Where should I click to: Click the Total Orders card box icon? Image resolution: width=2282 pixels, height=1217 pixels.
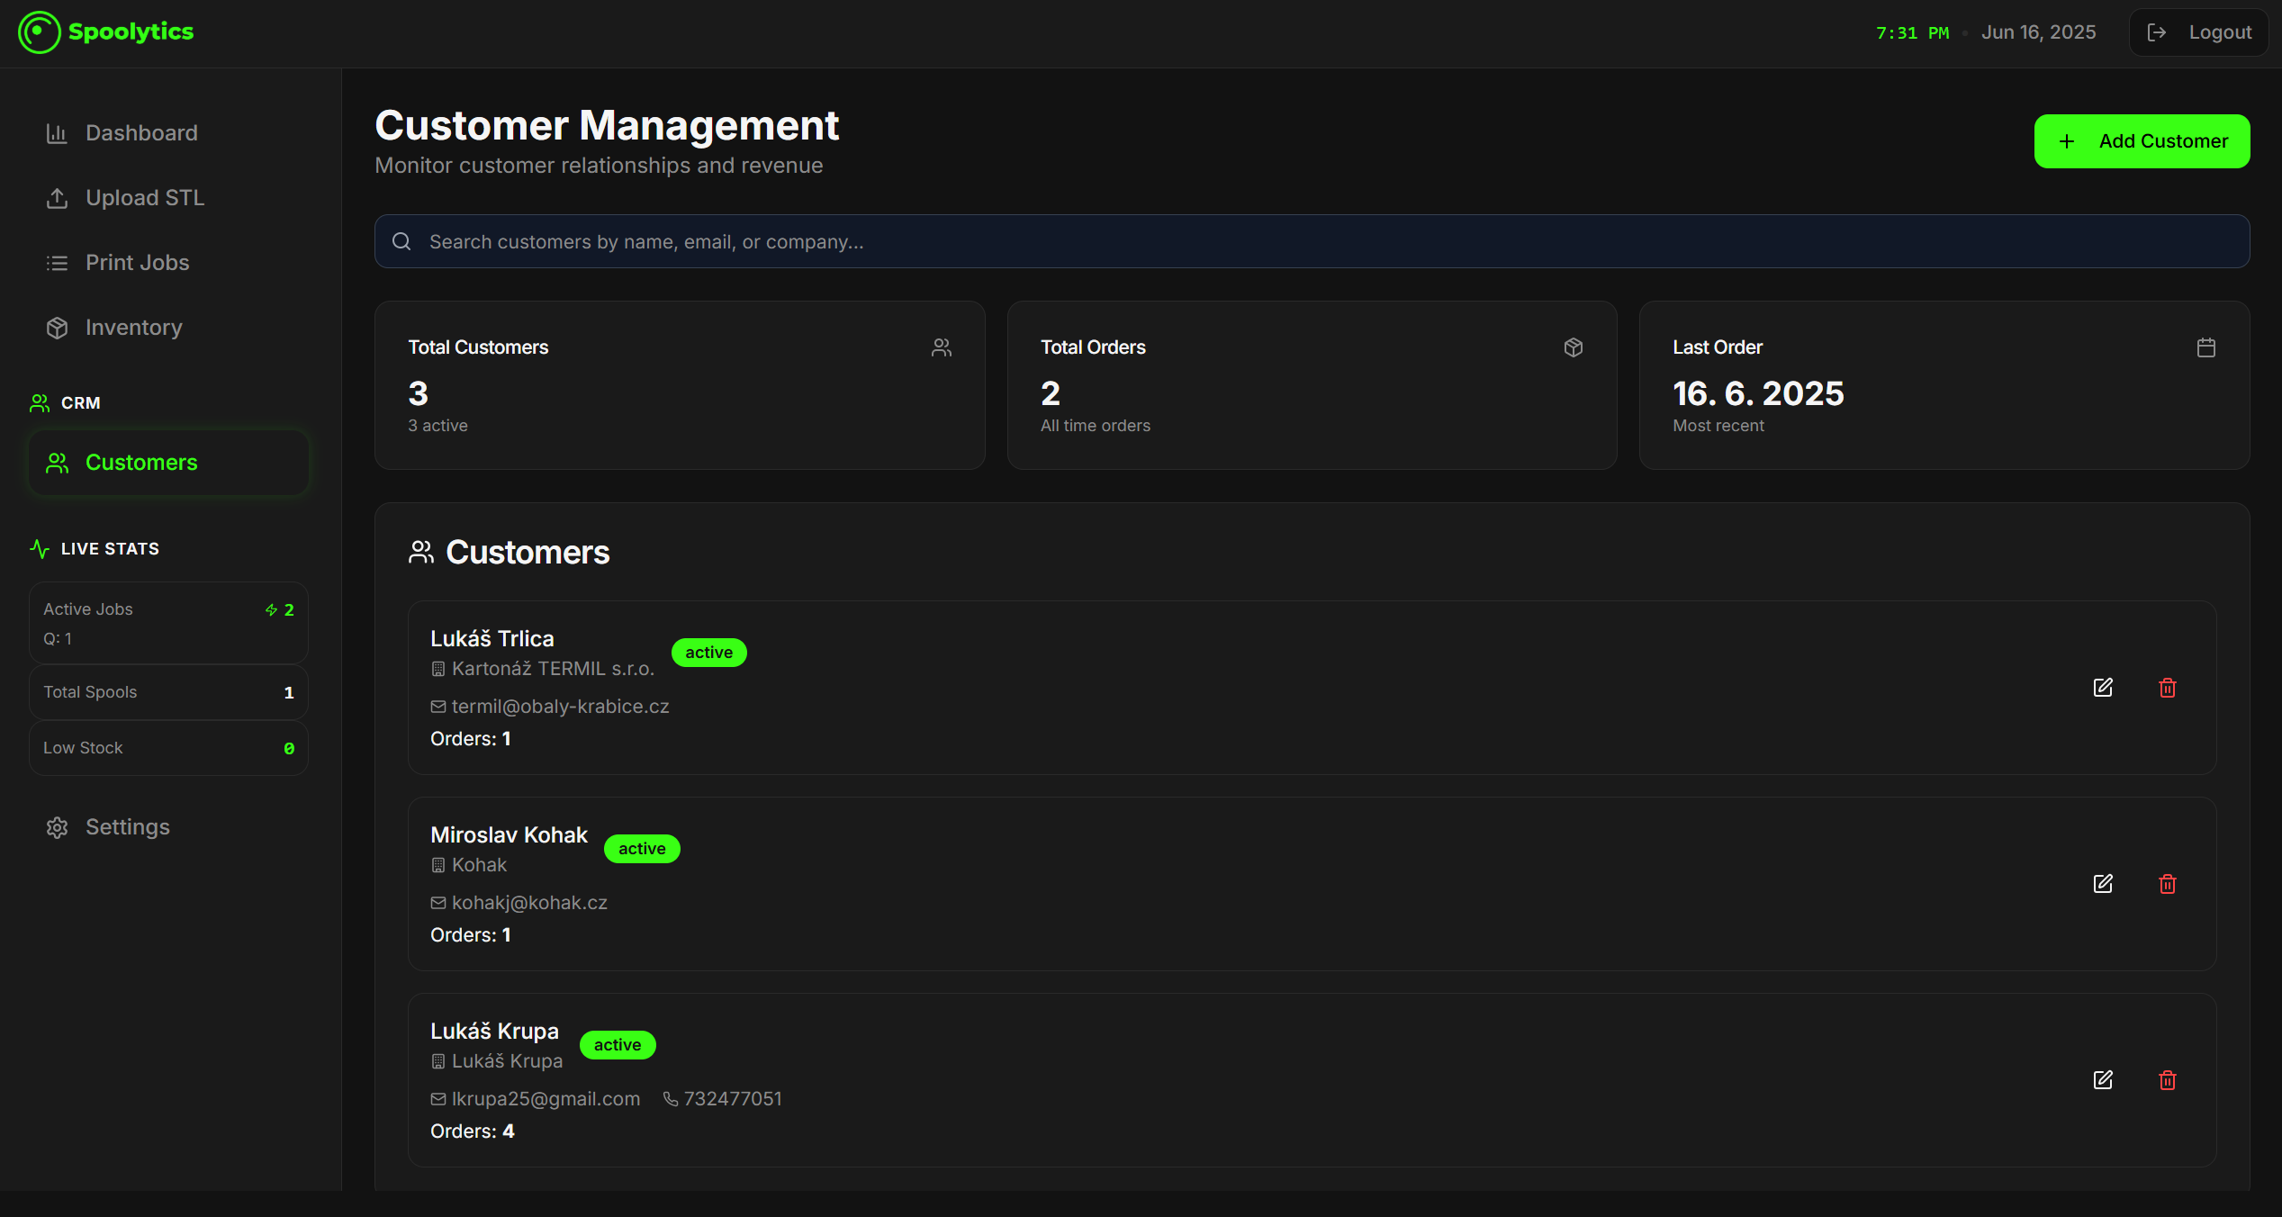1574,347
